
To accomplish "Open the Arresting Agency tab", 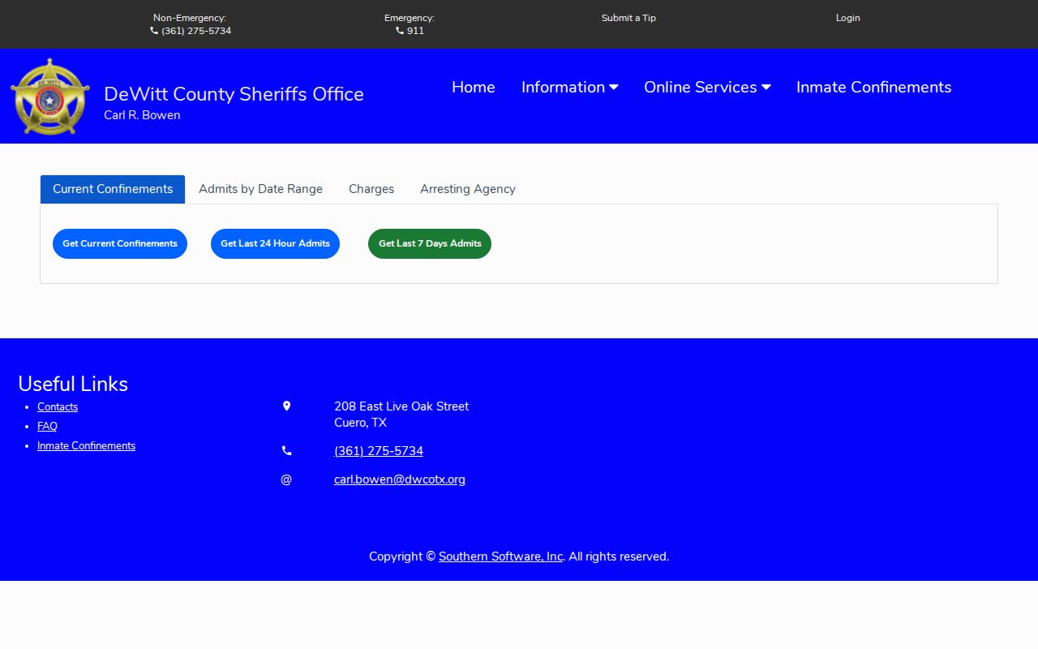I will [x=468, y=189].
